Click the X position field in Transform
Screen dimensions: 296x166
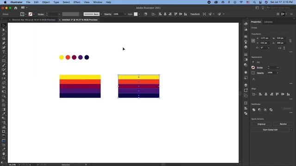click(x=265, y=38)
